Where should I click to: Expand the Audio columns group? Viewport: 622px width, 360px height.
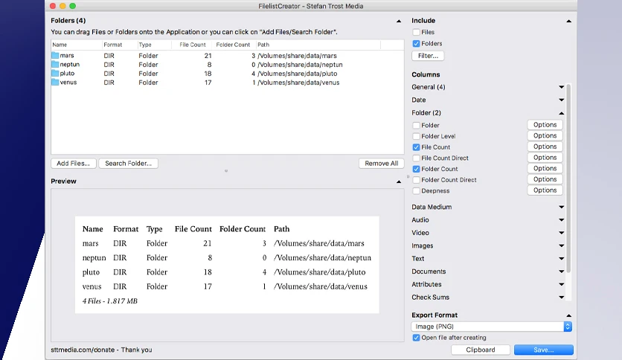561,220
